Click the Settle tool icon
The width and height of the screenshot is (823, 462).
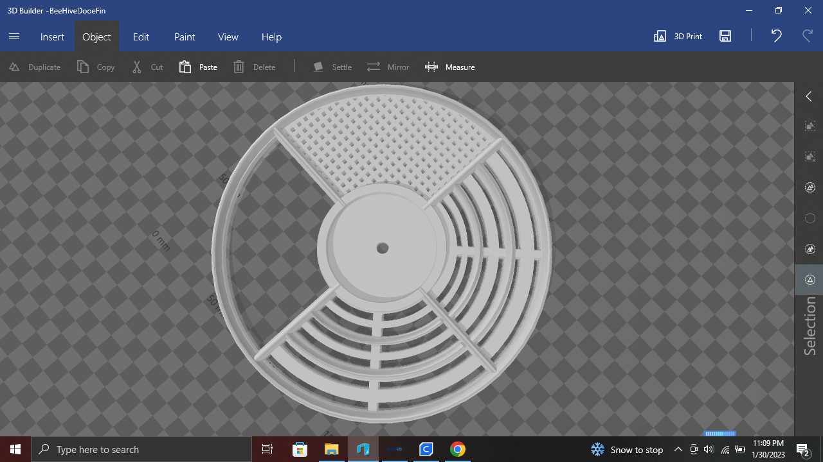point(318,67)
